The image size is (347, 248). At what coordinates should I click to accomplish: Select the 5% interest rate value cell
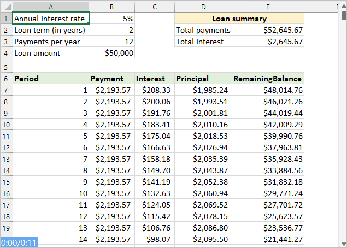[x=111, y=19]
